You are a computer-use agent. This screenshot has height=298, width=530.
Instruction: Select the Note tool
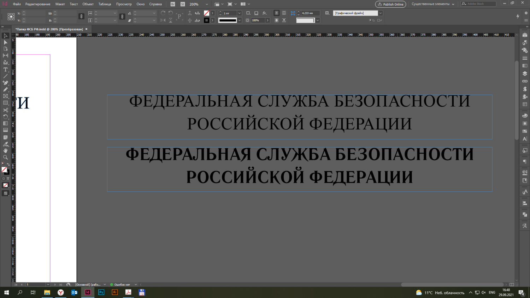click(x=5, y=137)
